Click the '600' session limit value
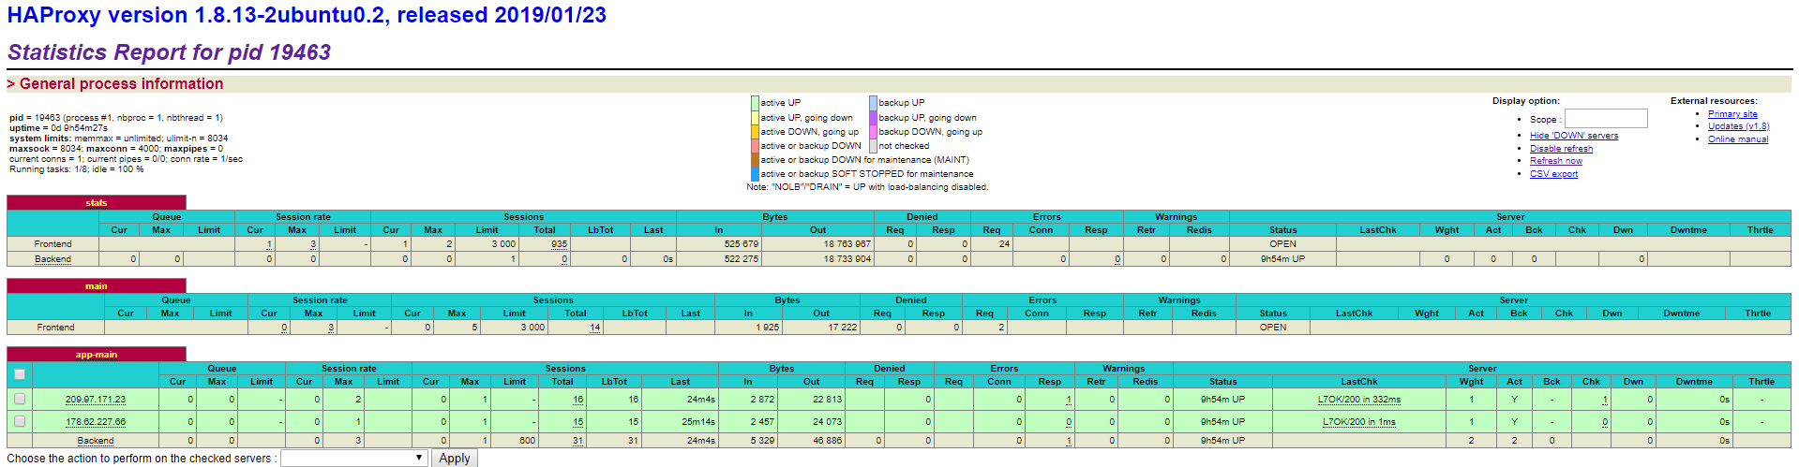This screenshot has width=1799, height=467. 528,441
